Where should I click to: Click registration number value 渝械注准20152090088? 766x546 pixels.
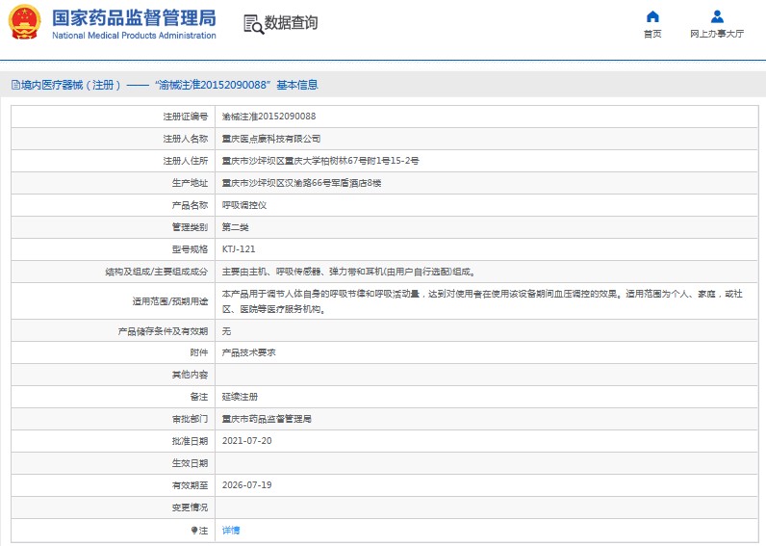pos(268,116)
